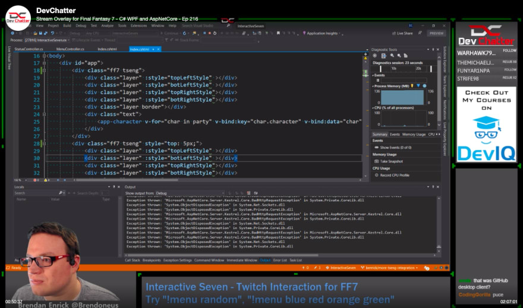The image size is (523, 308).
Task: Open the Team Explorer side tab
Action: [445, 86]
